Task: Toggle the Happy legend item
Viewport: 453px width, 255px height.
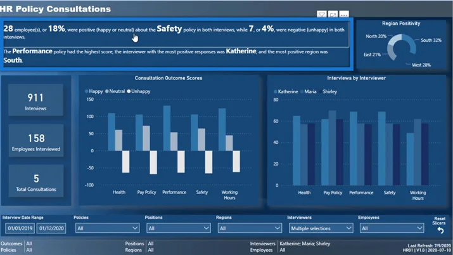Action: (94, 91)
